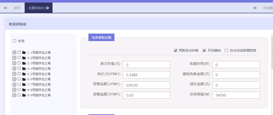This screenshot has width=273, height=115.
Task: Toggle the 全选 checkbox
Action: [x=14, y=41]
